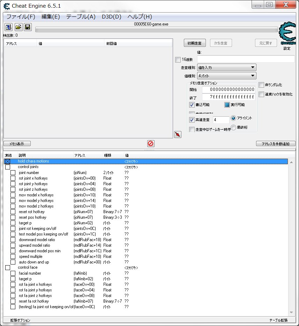Viewport: 299px width, 326px height.
Task: Click the open folder toolbar icon
Action: [18, 27]
